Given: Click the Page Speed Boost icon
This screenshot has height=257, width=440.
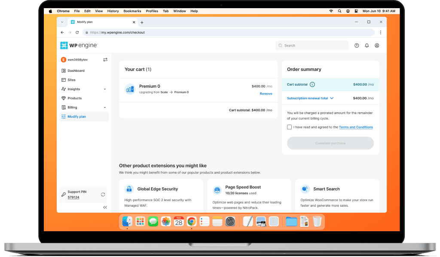Looking at the screenshot, I should click(x=217, y=190).
